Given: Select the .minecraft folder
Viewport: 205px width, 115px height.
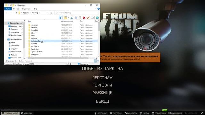Looking at the screenshot, I should (34, 25).
